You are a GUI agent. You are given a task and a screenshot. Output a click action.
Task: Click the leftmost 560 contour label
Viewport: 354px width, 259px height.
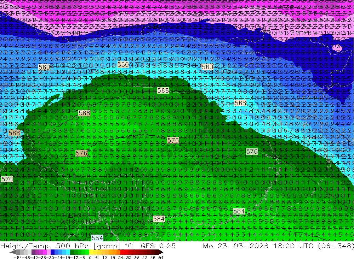point(44,67)
